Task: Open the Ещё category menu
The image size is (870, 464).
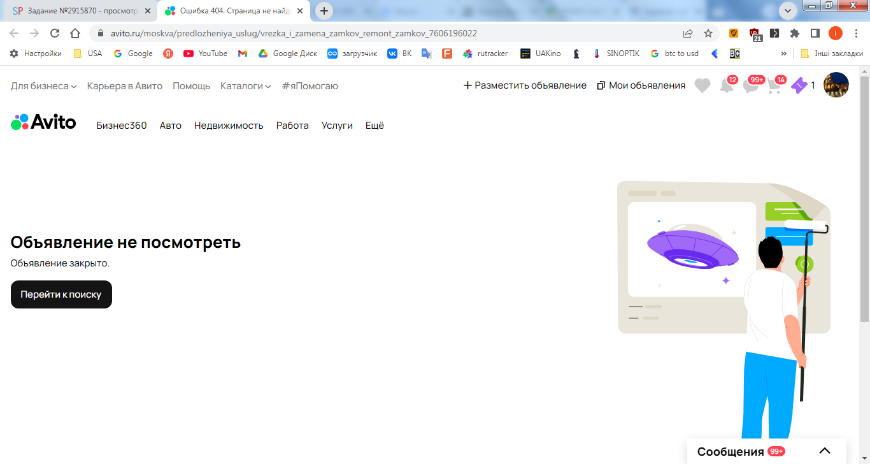Action: point(374,126)
